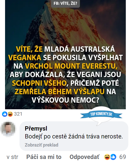131x161 pixels.
Task: Open the 69 comment reactions count
Action: 122,157
